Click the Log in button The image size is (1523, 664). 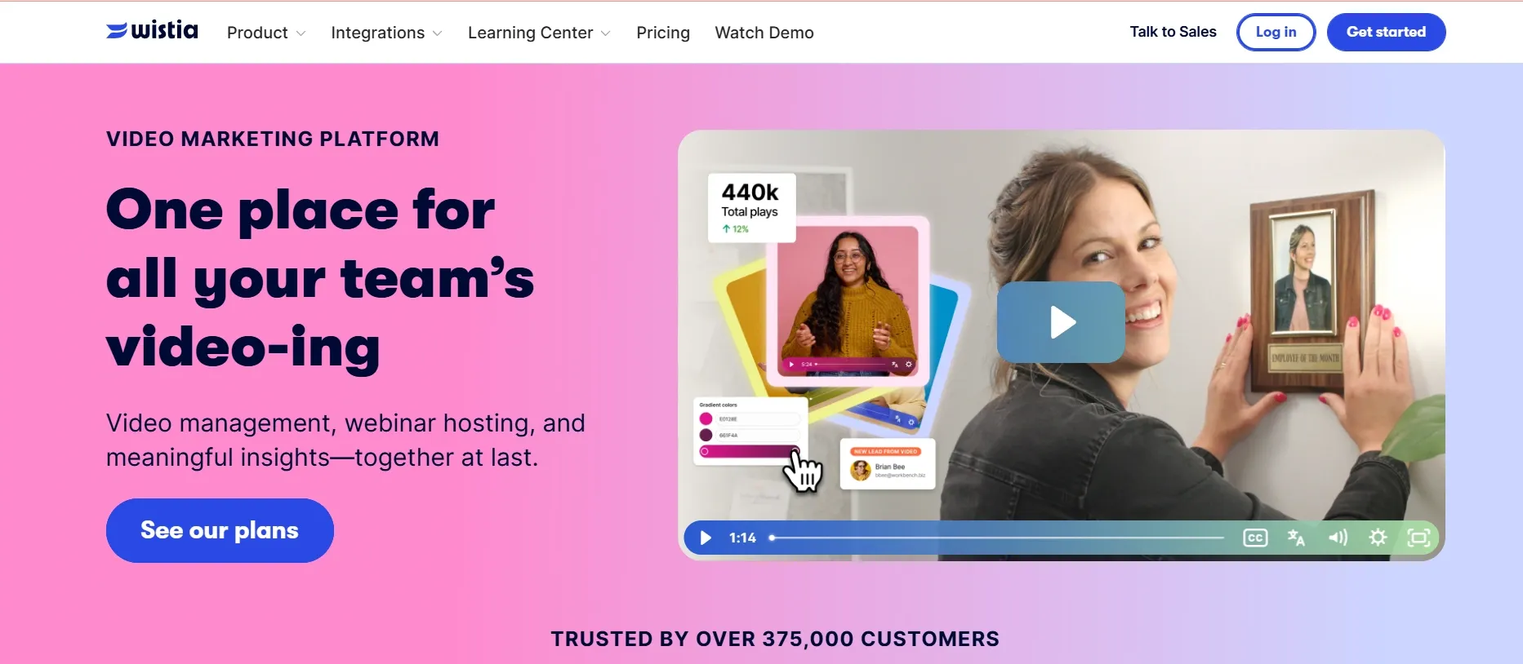[1276, 32]
